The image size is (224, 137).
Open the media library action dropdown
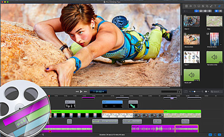tap(207, 91)
